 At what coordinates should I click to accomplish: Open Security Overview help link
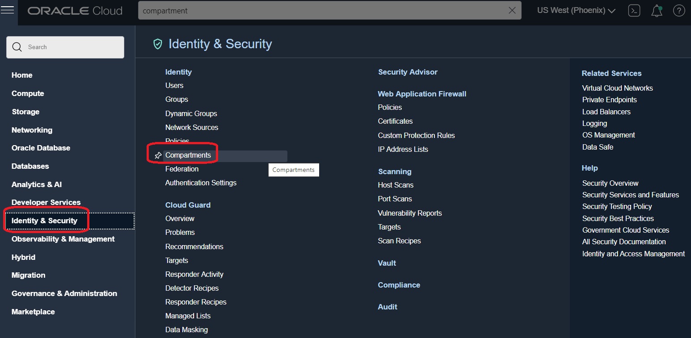[610, 183]
